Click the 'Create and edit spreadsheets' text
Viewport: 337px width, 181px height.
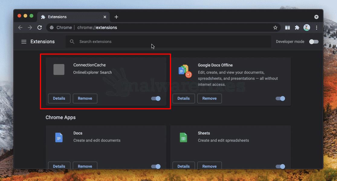click(x=223, y=141)
